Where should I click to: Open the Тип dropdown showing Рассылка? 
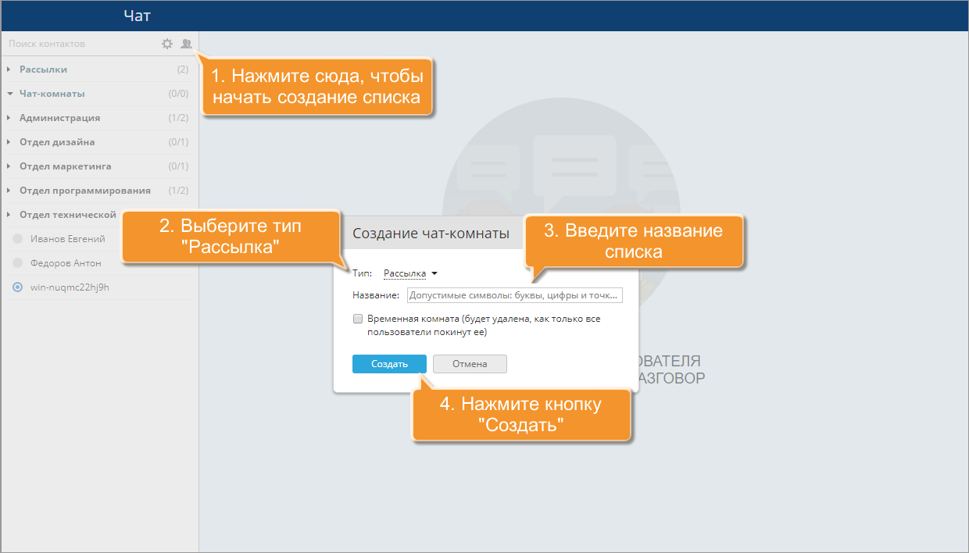click(x=409, y=273)
